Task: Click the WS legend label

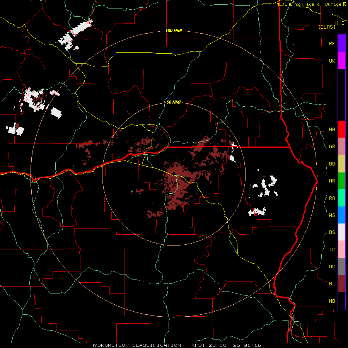Action: 332,215
